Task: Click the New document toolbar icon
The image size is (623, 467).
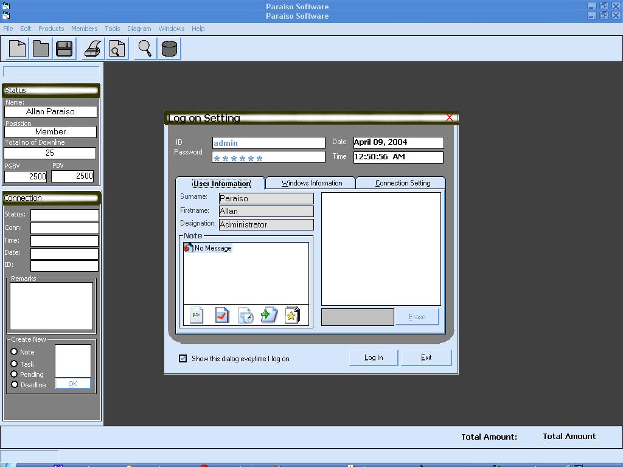Action: pos(18,49)
